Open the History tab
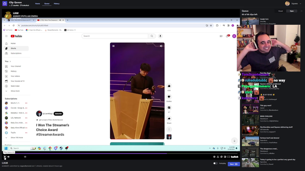305x171 pixels. tap(57, 3)
